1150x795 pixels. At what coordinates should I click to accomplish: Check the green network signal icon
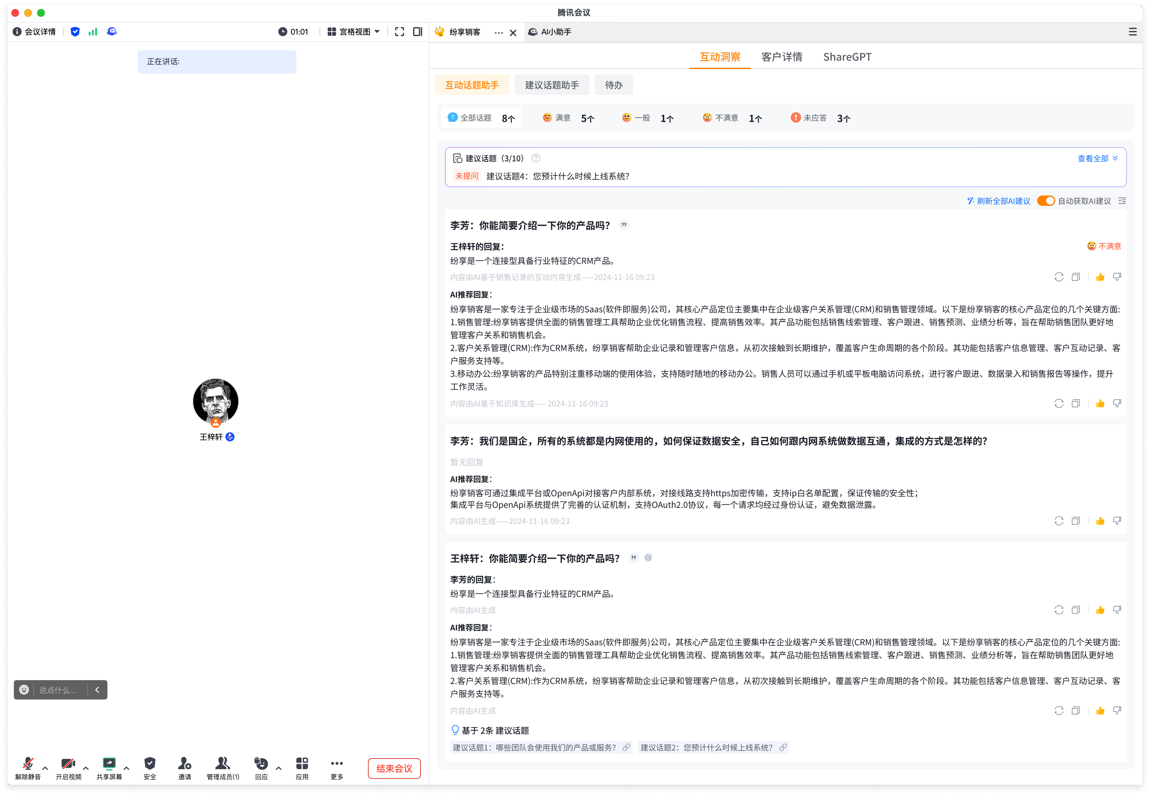coord(93,32)
